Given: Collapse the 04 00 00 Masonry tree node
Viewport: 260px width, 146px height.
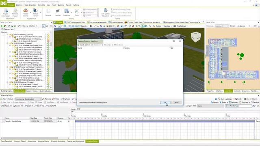Looking at the screenshot, I should (7, 35).
